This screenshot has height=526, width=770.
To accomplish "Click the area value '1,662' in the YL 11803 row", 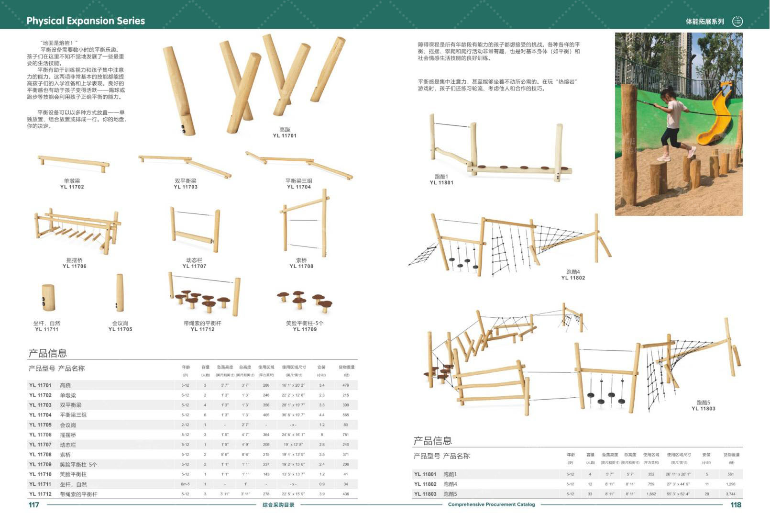I will 651,494.
